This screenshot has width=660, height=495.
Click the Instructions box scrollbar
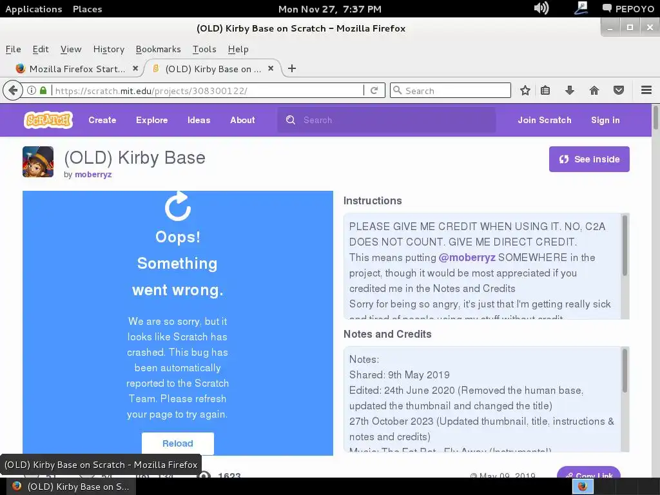[625, 246]
